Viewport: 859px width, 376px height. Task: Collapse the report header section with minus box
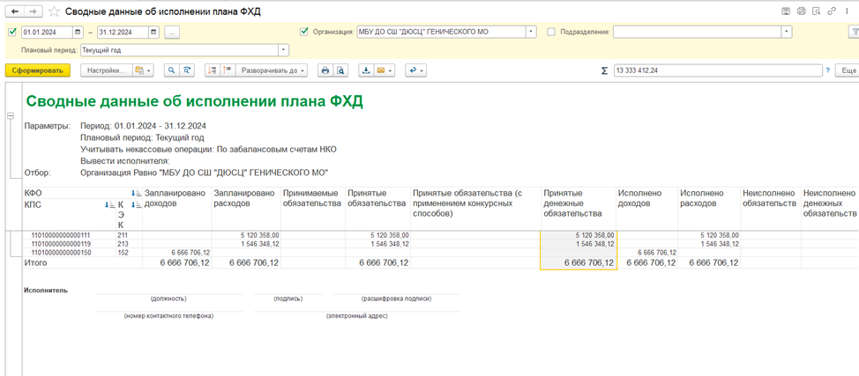10,116
